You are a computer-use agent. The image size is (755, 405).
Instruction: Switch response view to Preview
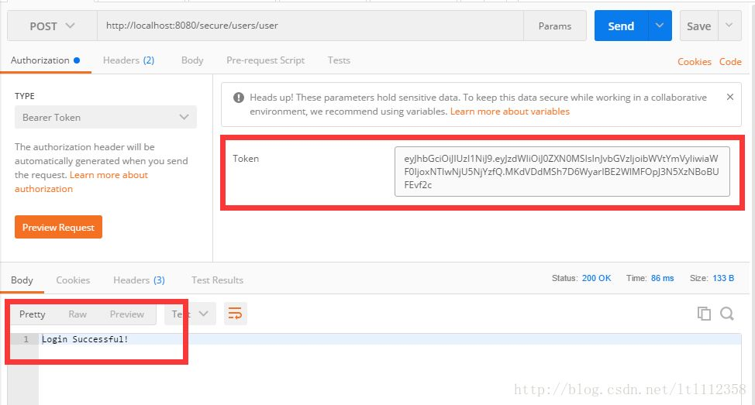[x=126, y=314]
